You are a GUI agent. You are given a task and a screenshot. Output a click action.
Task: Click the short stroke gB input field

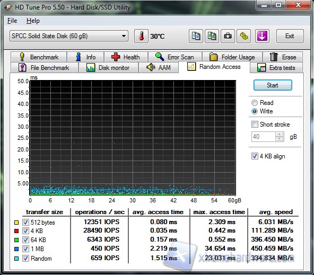click(263, 137)
